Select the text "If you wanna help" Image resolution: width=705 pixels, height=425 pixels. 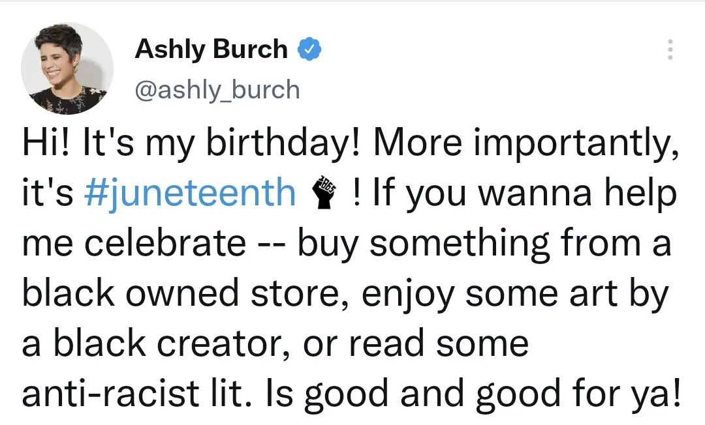click(524, 194)
